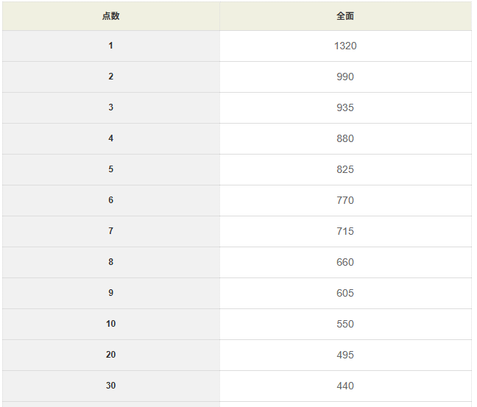Click the 点数 row label 30
The image size is (477, 407).
tap(110, 386)
